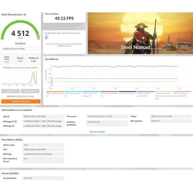The height and width of the screenshot is (193, 193).
Task: Click the green marker at score gauge end
Action: (38, 37)
